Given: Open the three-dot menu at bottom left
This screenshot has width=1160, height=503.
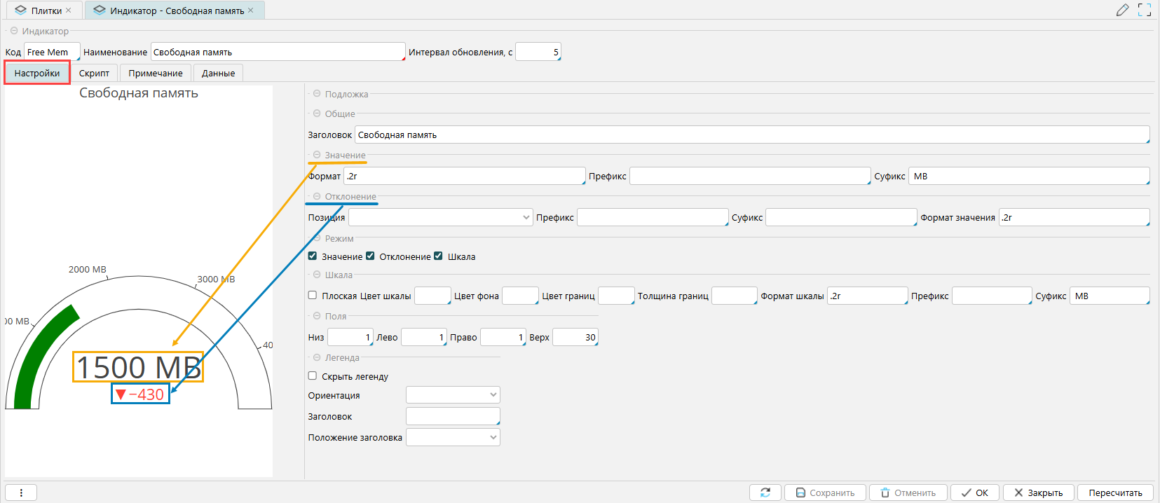Looking at the screenshot, I should pos(21,492).
